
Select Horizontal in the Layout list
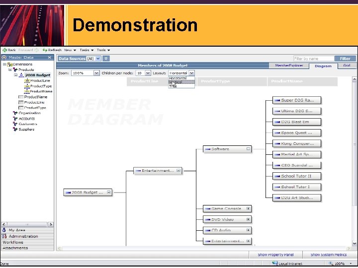tap(181, 78)
